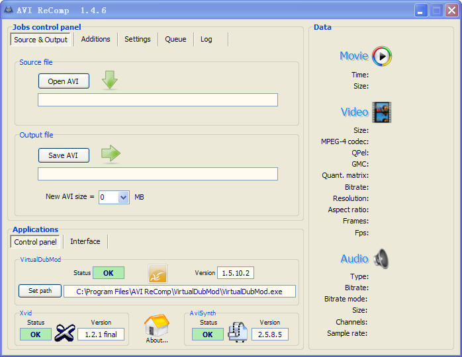Expand the New AVI size dropdown
Screen dimensions: 462x357
123,197
